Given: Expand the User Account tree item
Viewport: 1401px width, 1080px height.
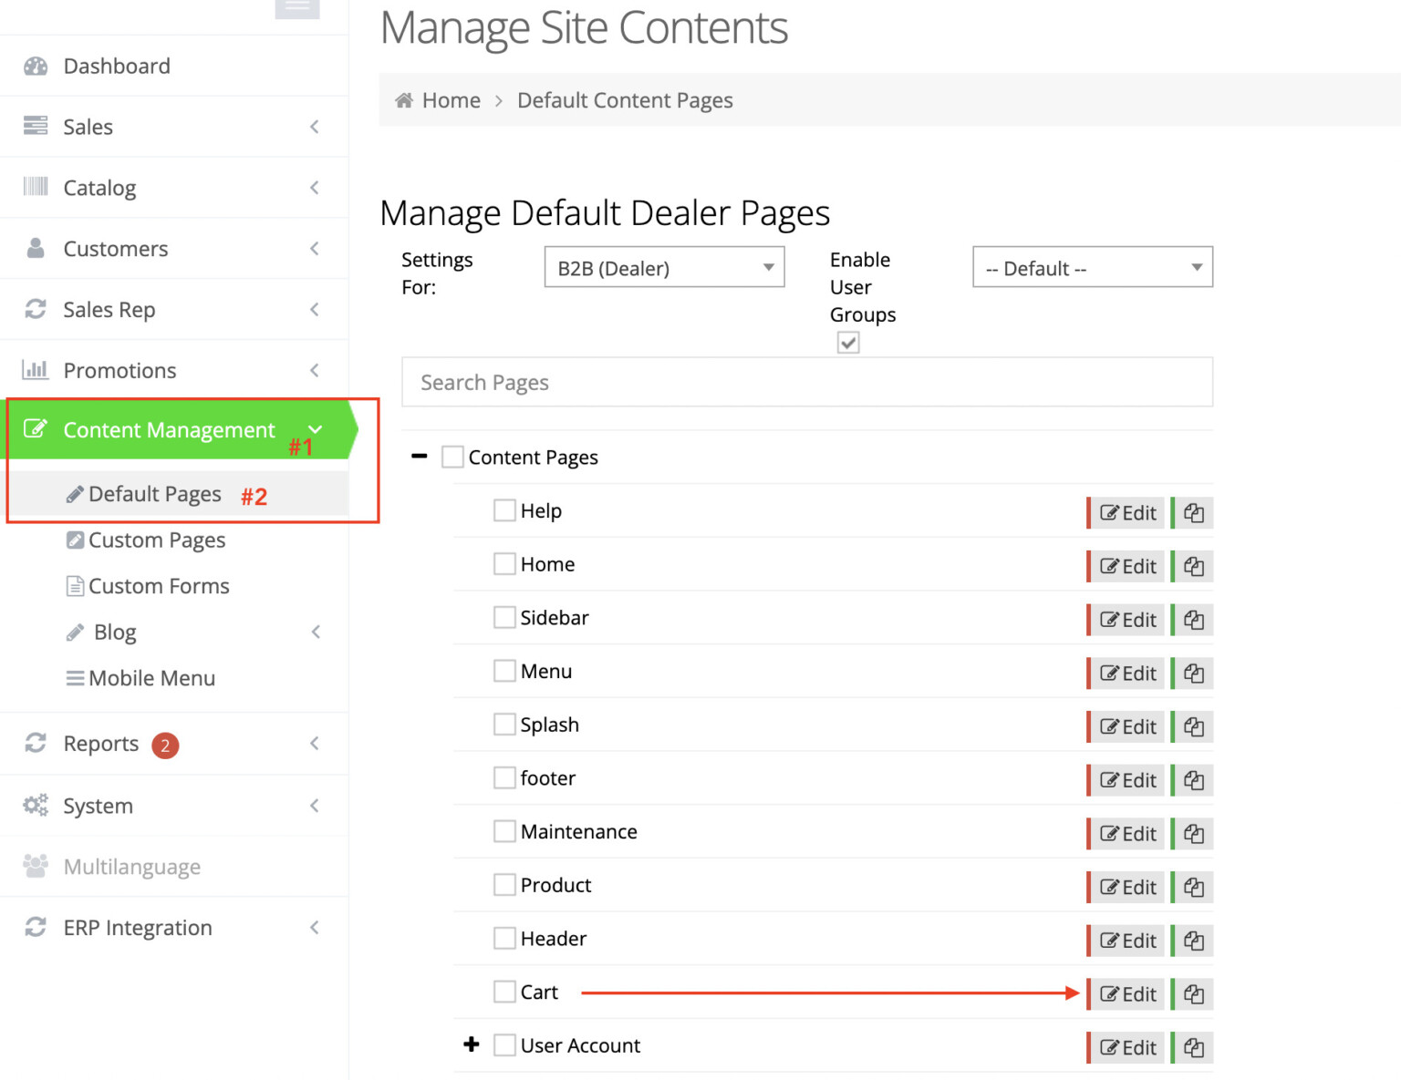Looking at the screenshot, I should point(472,1044).
